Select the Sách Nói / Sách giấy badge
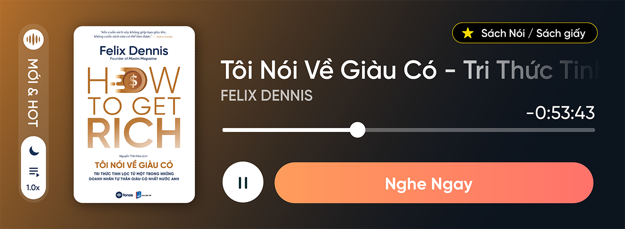The image size is (625, 229). 525,33
